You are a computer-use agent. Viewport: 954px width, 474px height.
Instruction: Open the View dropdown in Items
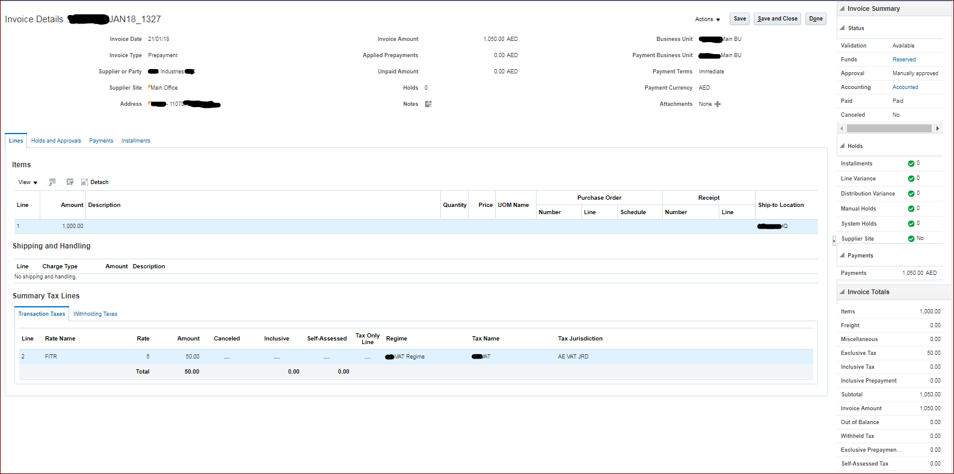click(x=28, y=182)
